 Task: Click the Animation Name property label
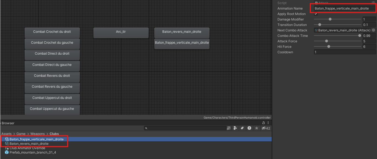pyautogui.click(x=290, y=8)
